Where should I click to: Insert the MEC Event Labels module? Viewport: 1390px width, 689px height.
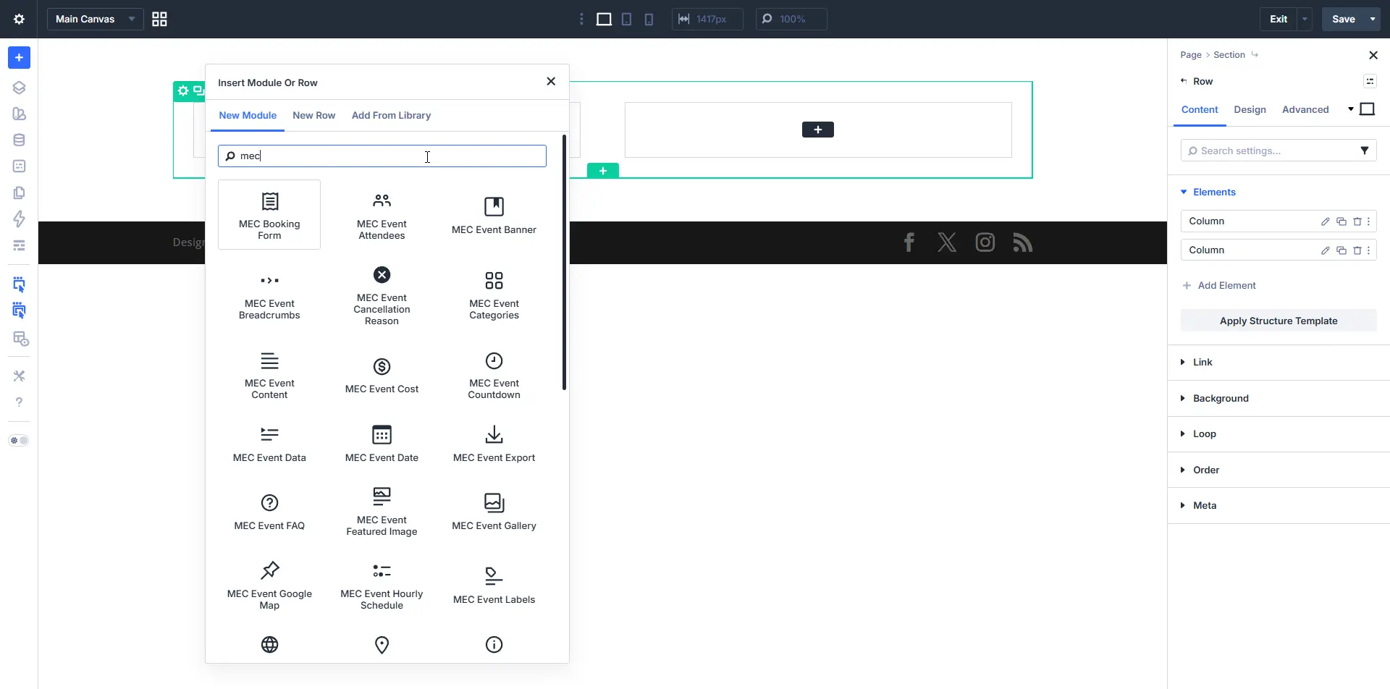tap(494, 586)
